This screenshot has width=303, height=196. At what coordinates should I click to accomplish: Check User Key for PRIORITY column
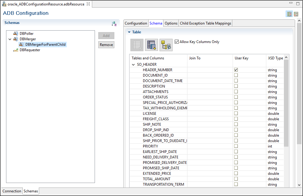click(236, 146)
